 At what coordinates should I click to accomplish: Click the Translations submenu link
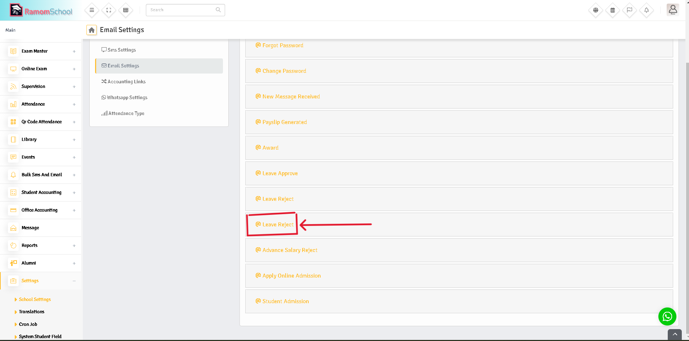click(32, 312)
